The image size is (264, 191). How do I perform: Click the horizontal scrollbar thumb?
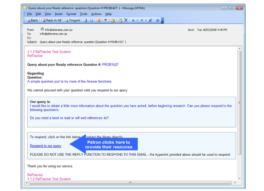pyautogui.click(x=130, y=183)
